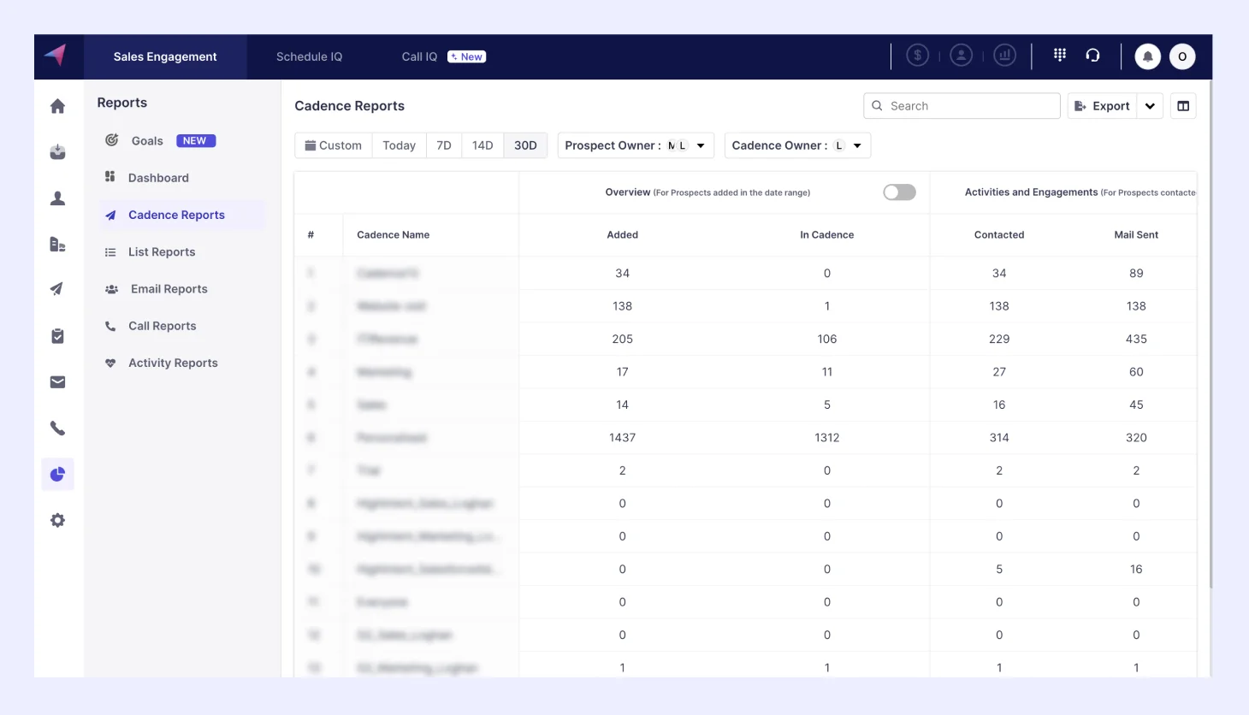Toggle column layout view button

[x=1183, y=106]
